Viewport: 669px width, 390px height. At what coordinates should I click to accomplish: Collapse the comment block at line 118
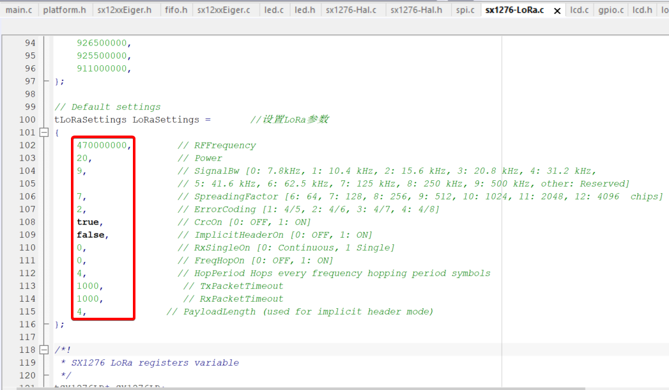[44, 350]
